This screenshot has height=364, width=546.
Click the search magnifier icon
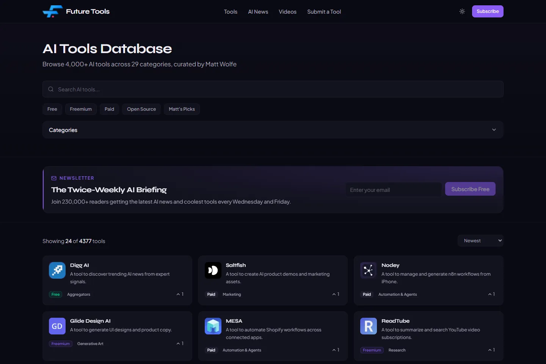point(51,89)
